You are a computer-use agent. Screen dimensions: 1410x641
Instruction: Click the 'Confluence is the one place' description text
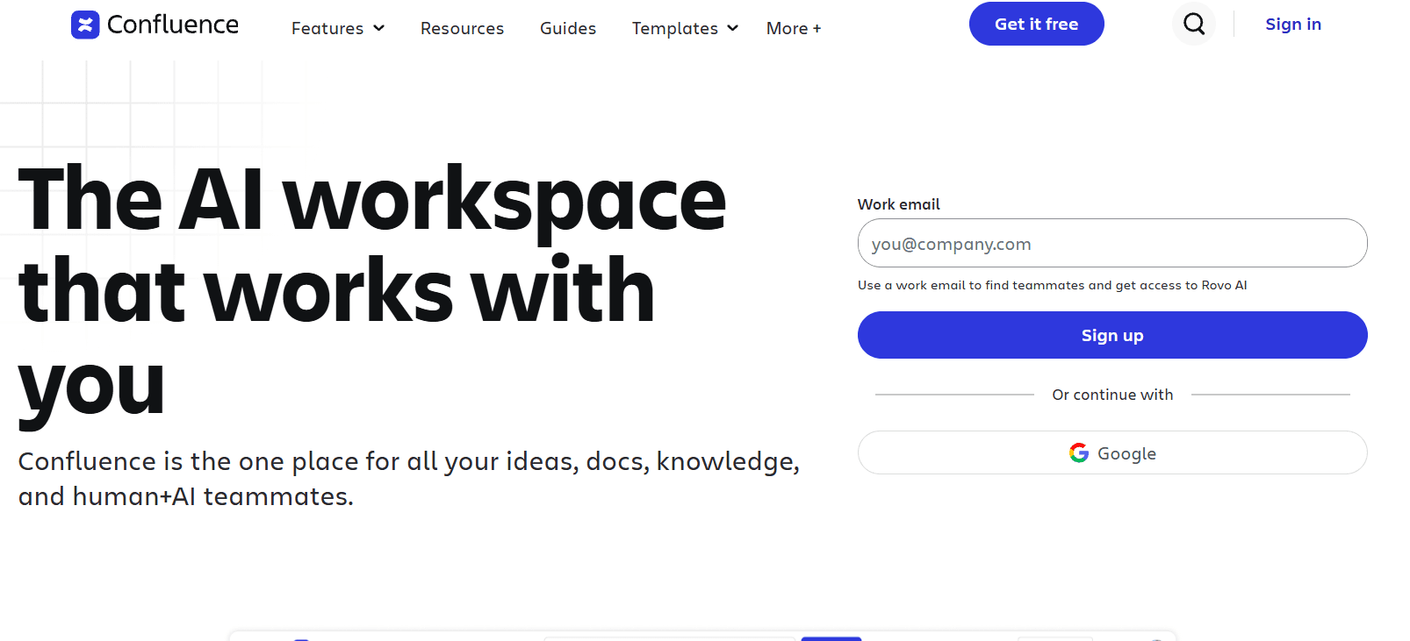[409, 479]
